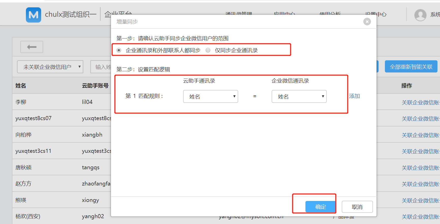The width and height of the screenshot is (440, 224).
Task: Click 关联企业微信账号 link for 向柏桦
Action: click(x=421, y=135)
